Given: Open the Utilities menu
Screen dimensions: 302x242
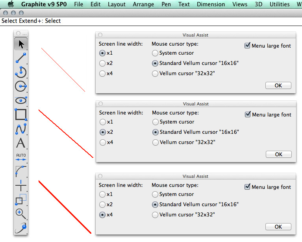Looking at the screenshot, I should click(280, 4).
